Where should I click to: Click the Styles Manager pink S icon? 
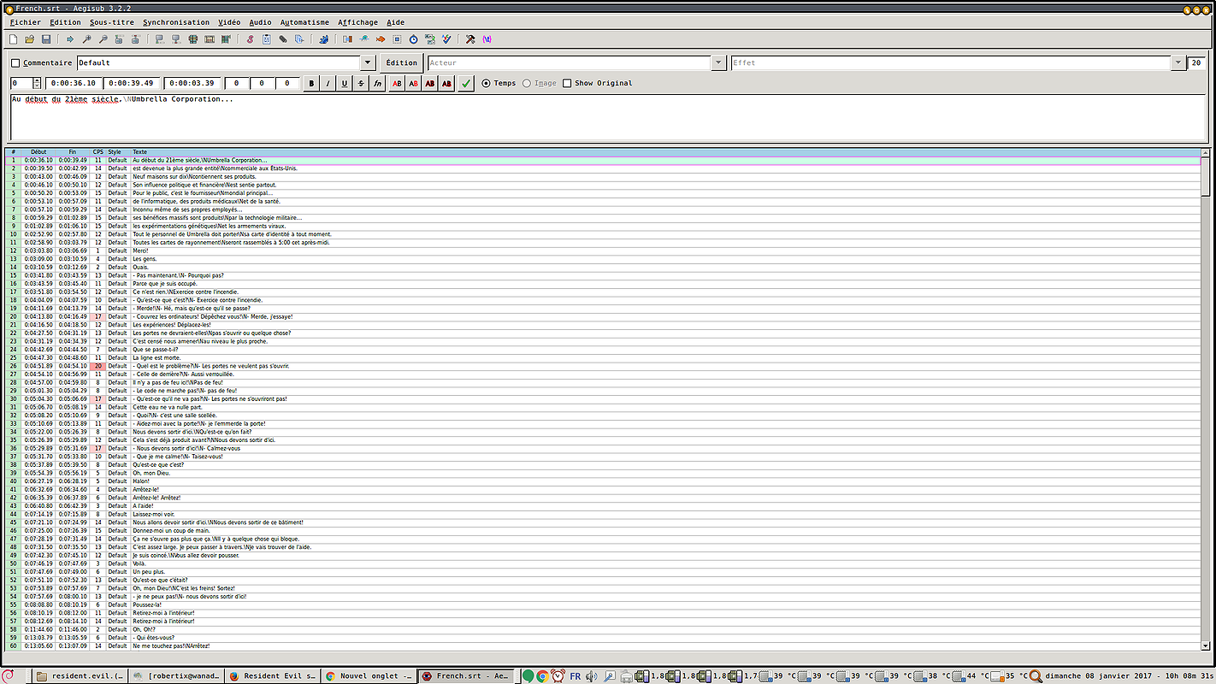coord(250,39)
